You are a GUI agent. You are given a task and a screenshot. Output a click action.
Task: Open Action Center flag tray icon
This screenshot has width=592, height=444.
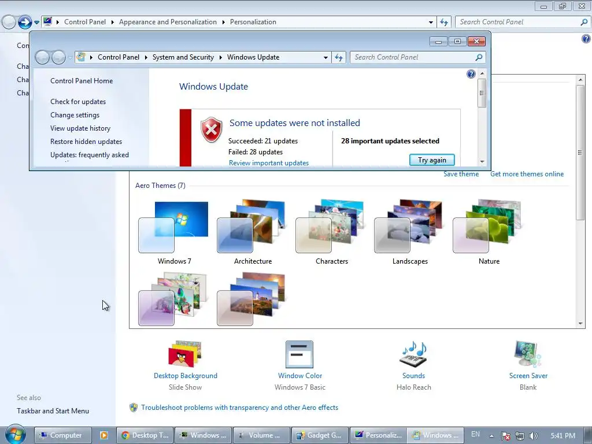505,436
